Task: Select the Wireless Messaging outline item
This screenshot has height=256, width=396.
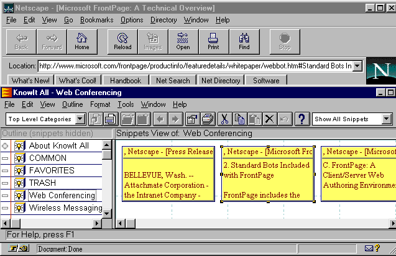Action: tap(65, 208)
